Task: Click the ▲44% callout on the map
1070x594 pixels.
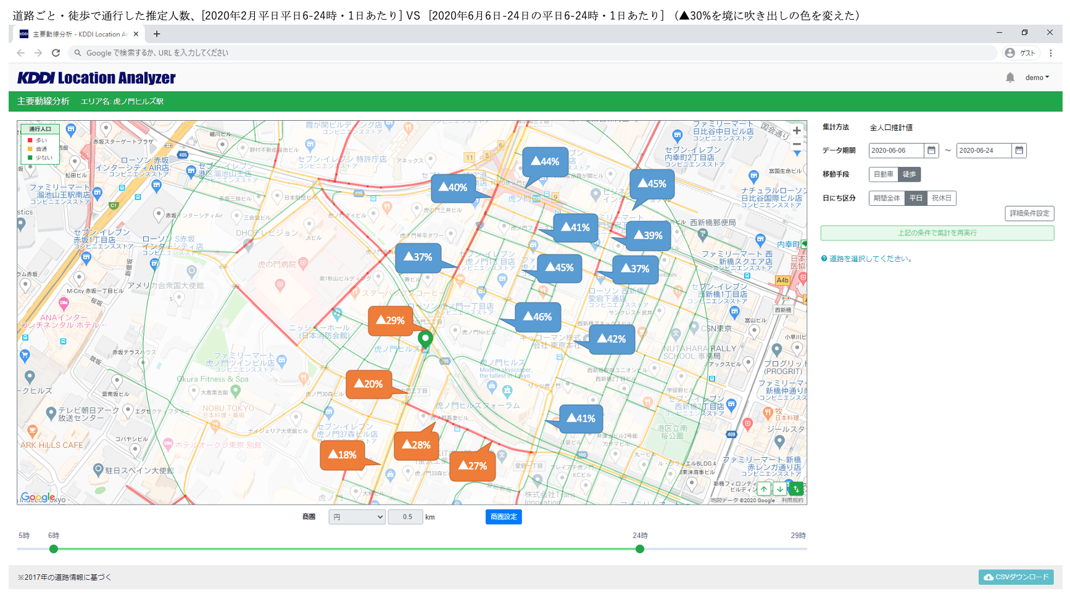Action: pos(545,162)
